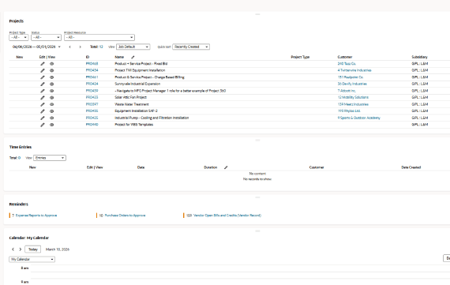Image resolution: width=450 pixels, height=285 pixels.
Task: Click the Today button in calendar
Action: point(32,249)
